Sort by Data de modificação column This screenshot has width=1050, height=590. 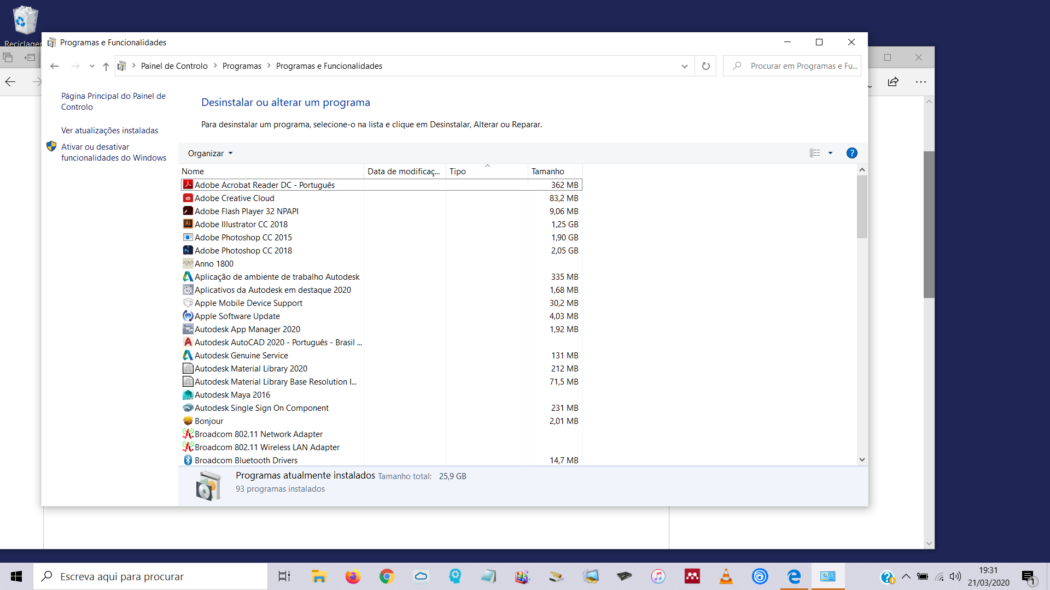pyautogui.click(x=405, y=172)
